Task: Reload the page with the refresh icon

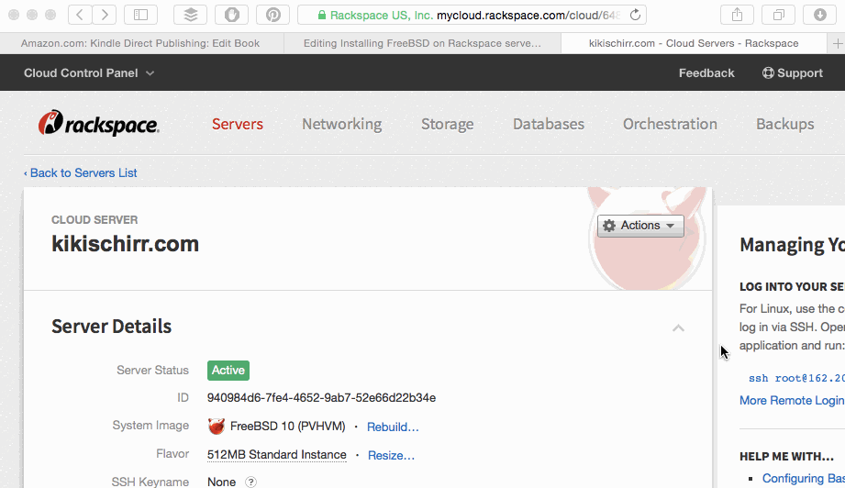Action: click(x=636, y=15)
